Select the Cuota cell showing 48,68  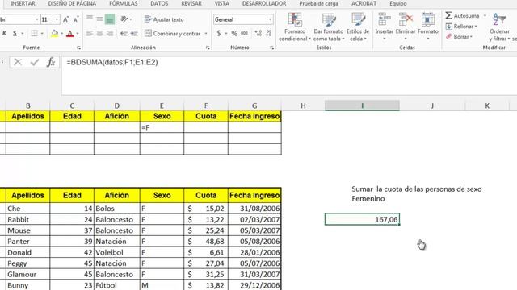pyautogui.click(x=206, y=242)
